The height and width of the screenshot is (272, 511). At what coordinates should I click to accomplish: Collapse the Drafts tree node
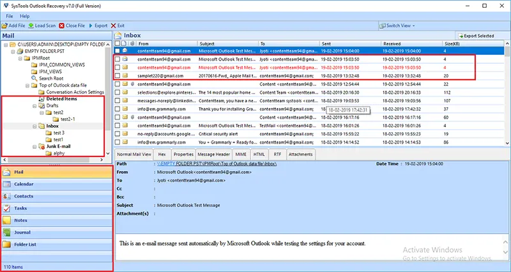34,106
